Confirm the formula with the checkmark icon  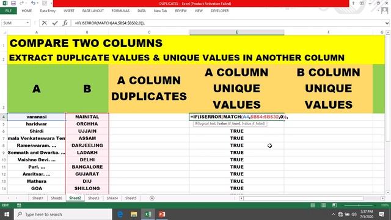[55, 23]
